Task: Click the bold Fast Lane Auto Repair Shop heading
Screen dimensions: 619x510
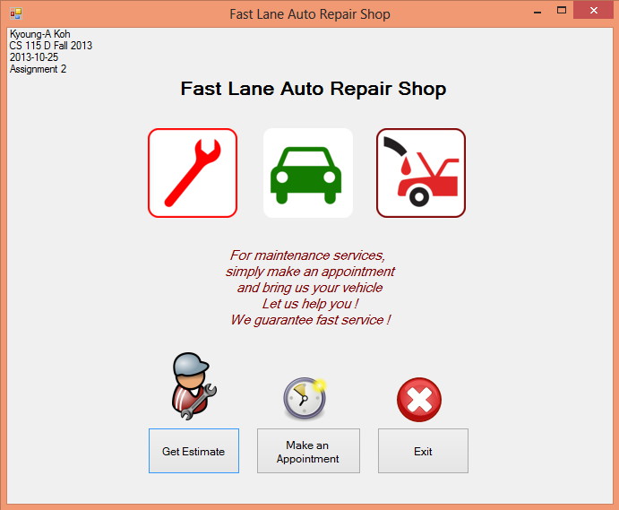Action: (313, 89)
